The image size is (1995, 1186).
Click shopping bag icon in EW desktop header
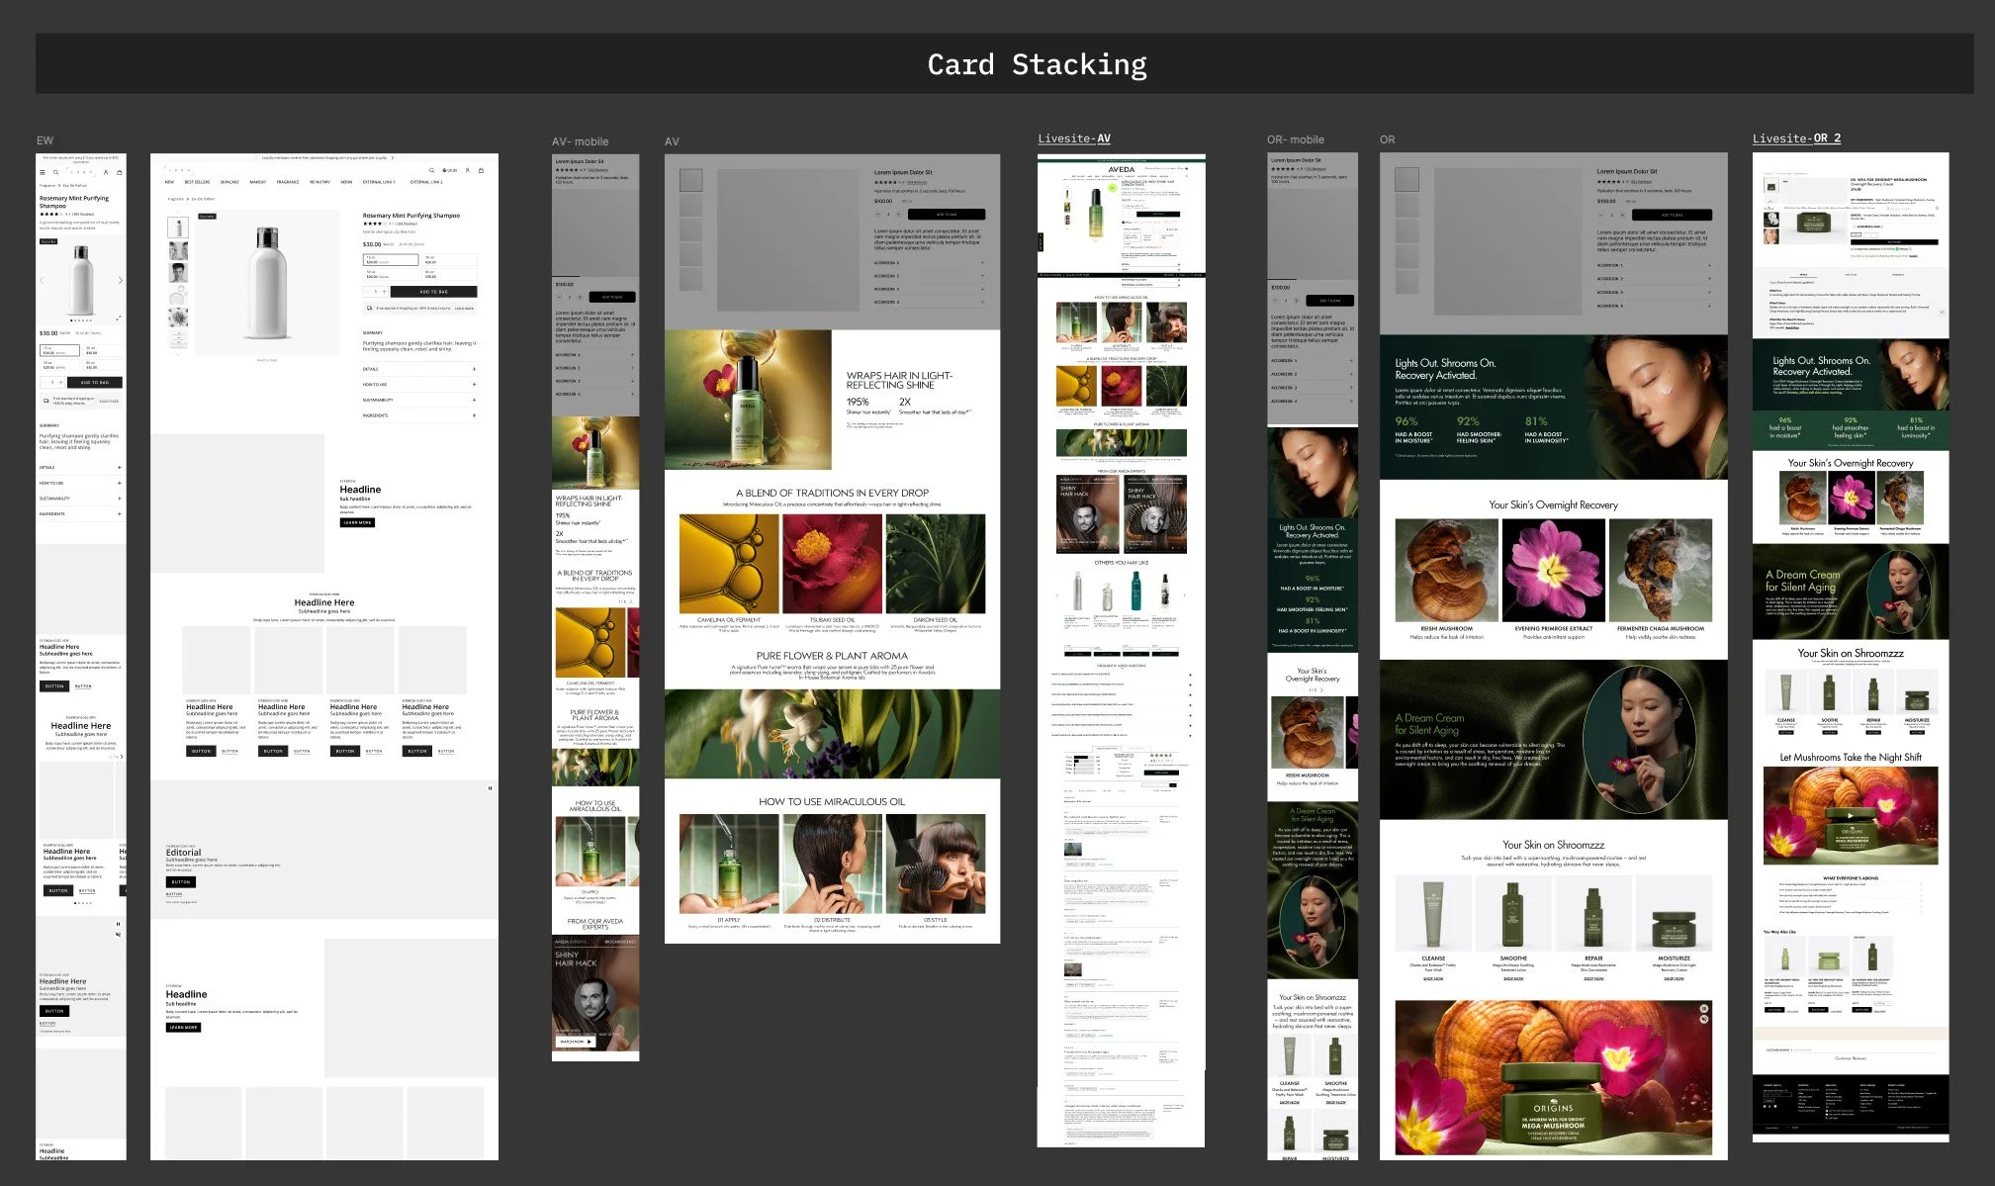point(481,170)
